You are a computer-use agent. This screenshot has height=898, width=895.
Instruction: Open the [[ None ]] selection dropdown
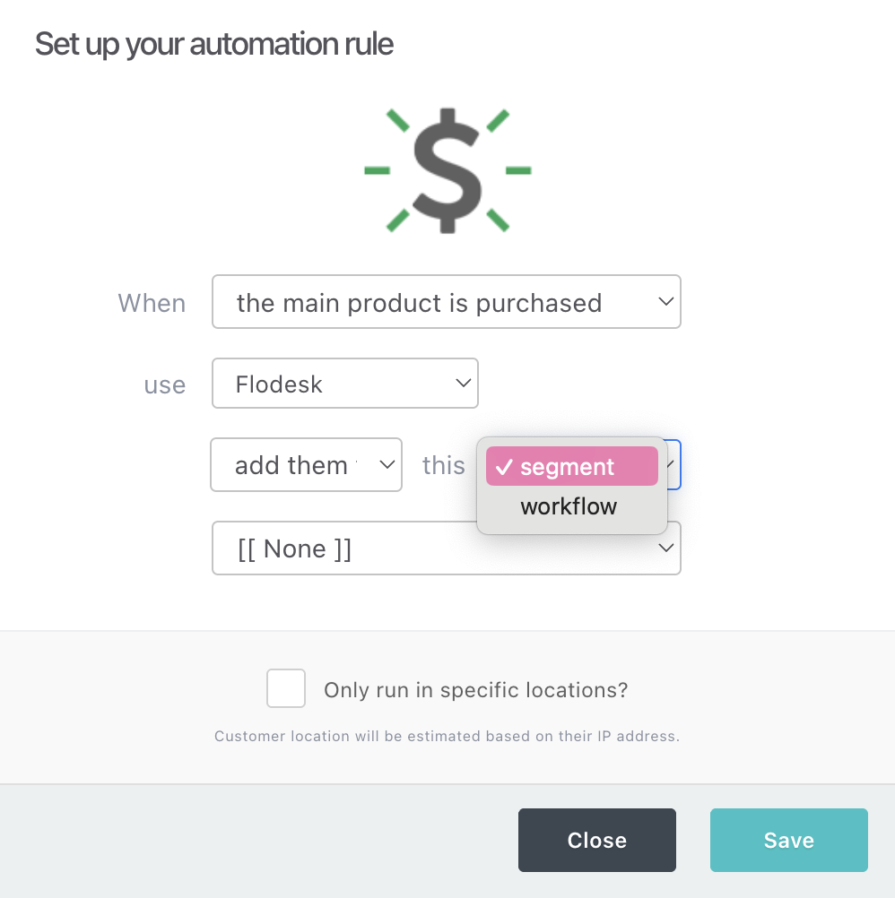(447, 548)
